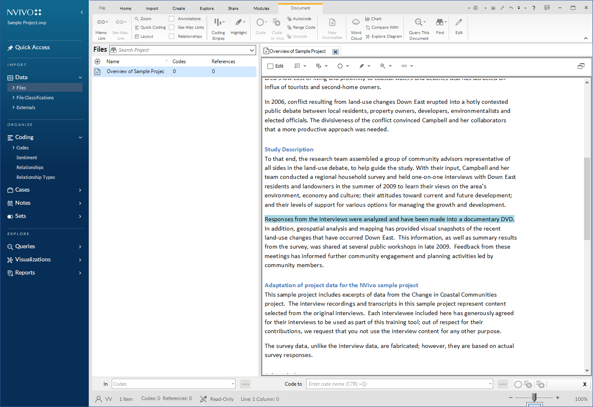Open Externals in sidebar
The height and width of the screenshot is (407, 593).
tap(26, 107)
